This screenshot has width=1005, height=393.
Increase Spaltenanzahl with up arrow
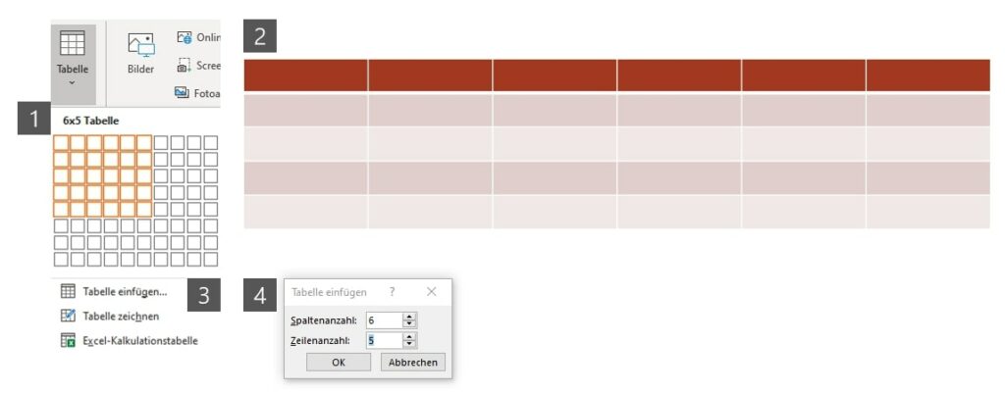409,317
